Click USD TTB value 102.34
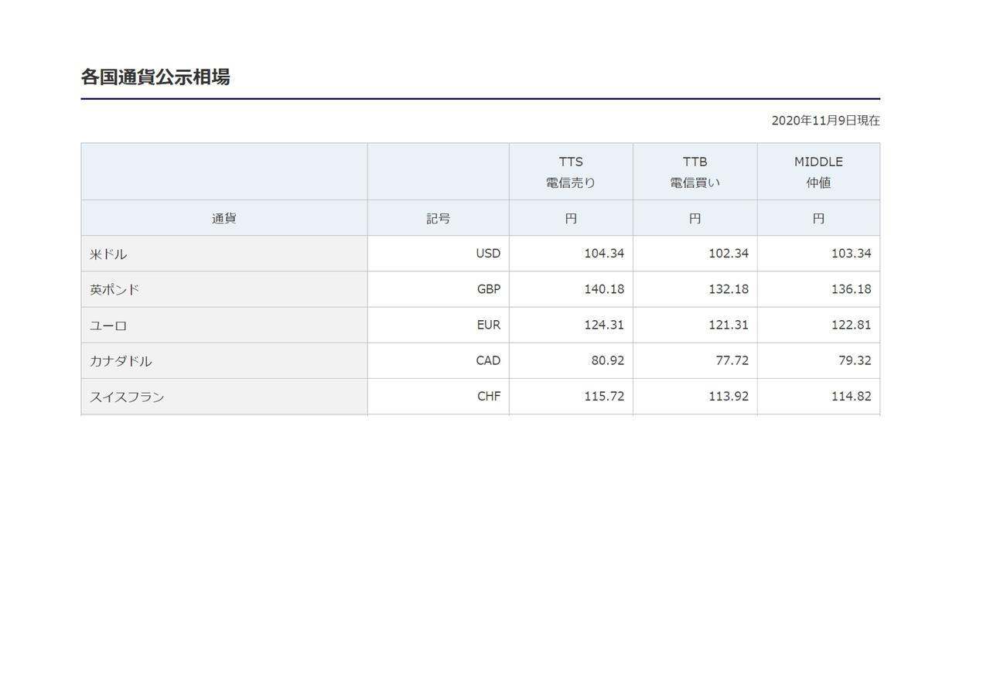The width and height of the screenshot is (990, 699). [x=729, y=254]
